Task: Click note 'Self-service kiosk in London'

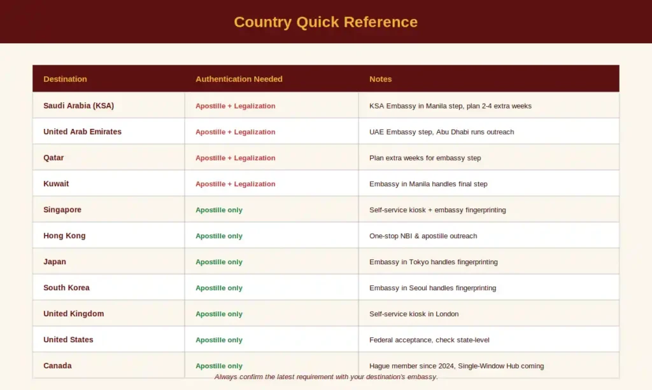Action: tap(414, 314)
